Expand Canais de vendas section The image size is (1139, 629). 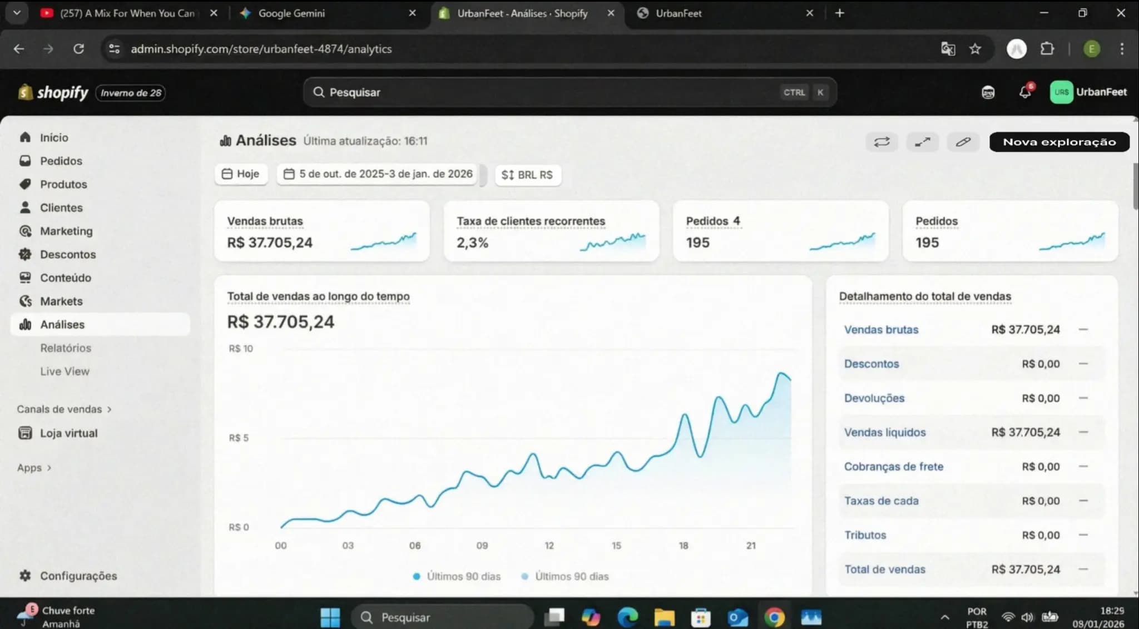(x=64, y=409)
